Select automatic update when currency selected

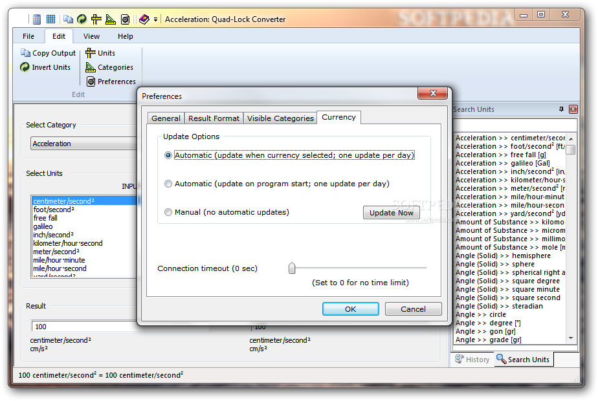290,155
